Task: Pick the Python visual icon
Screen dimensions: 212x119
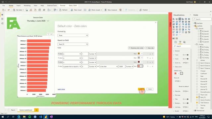Action: (189, 29)
